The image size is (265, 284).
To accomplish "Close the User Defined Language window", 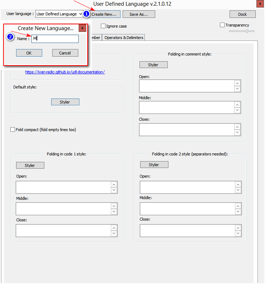I will (x=259, y=4).
